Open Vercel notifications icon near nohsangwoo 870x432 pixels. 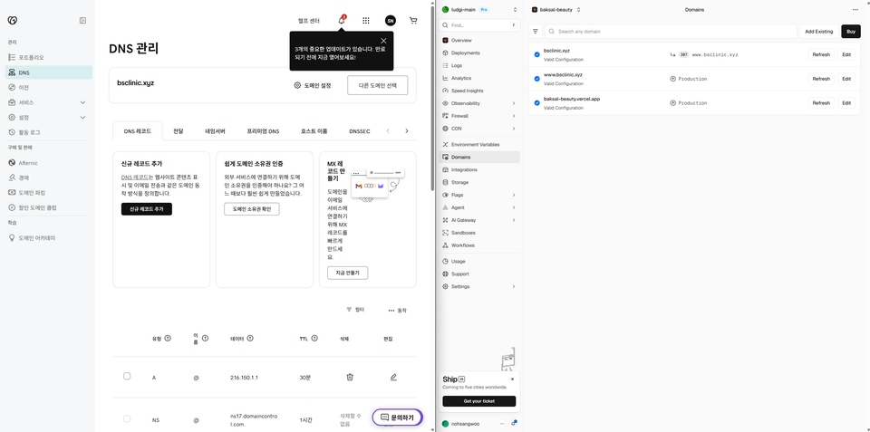[514, 424]
